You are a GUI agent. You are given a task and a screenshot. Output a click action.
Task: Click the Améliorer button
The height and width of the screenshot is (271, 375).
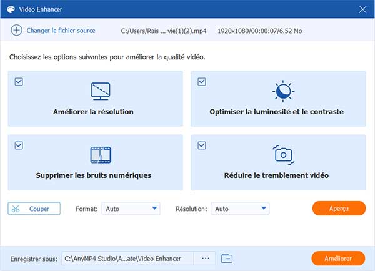tap(338, 259)
